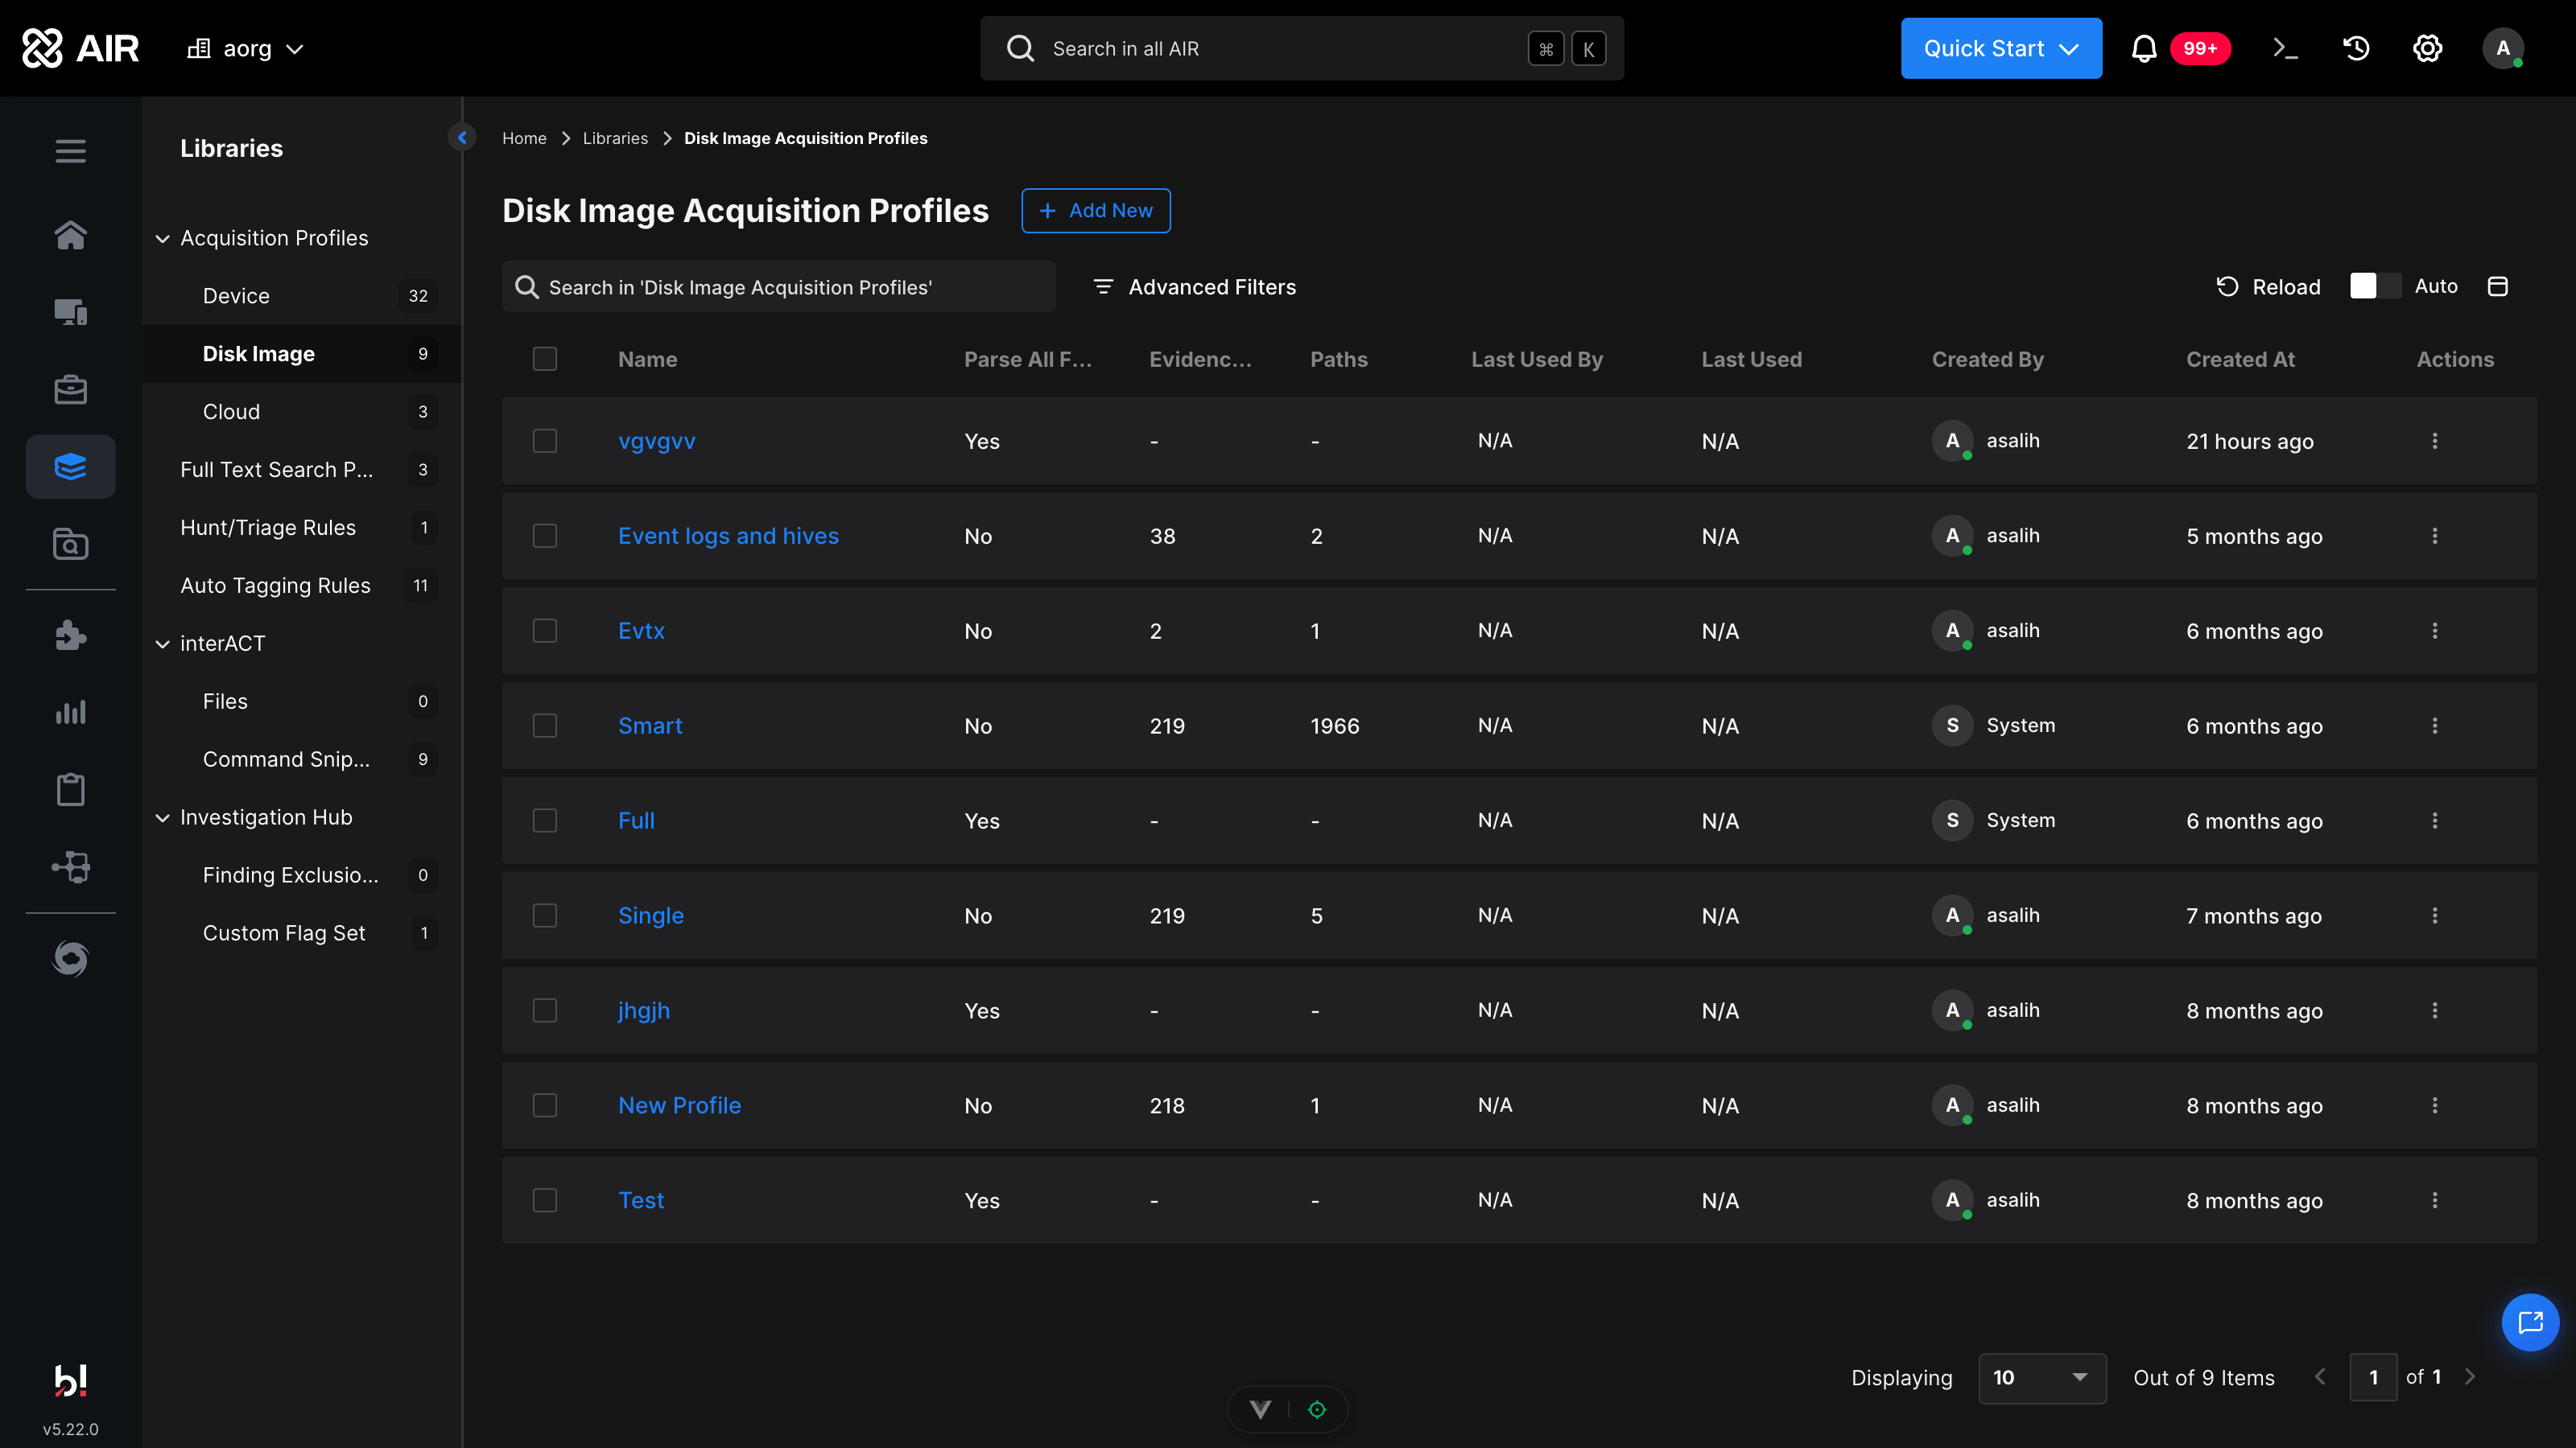This screenshot has height=1448, width=2576.
Task: Collapse the Acquisition Profiles section
Action: tap(163, 238)
